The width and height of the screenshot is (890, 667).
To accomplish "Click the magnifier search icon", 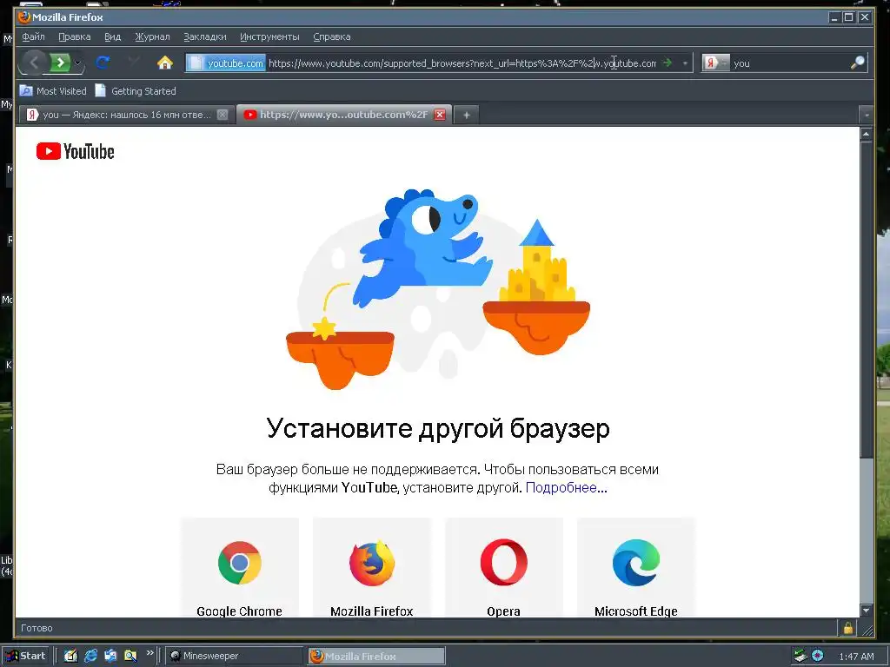I will (858, 63).
